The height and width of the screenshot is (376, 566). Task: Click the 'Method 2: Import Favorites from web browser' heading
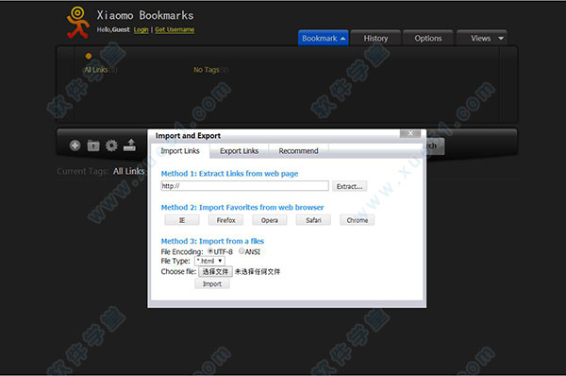[242, 207]
